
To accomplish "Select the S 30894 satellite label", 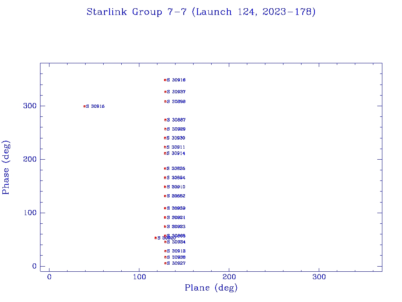I will pos(176,178).
